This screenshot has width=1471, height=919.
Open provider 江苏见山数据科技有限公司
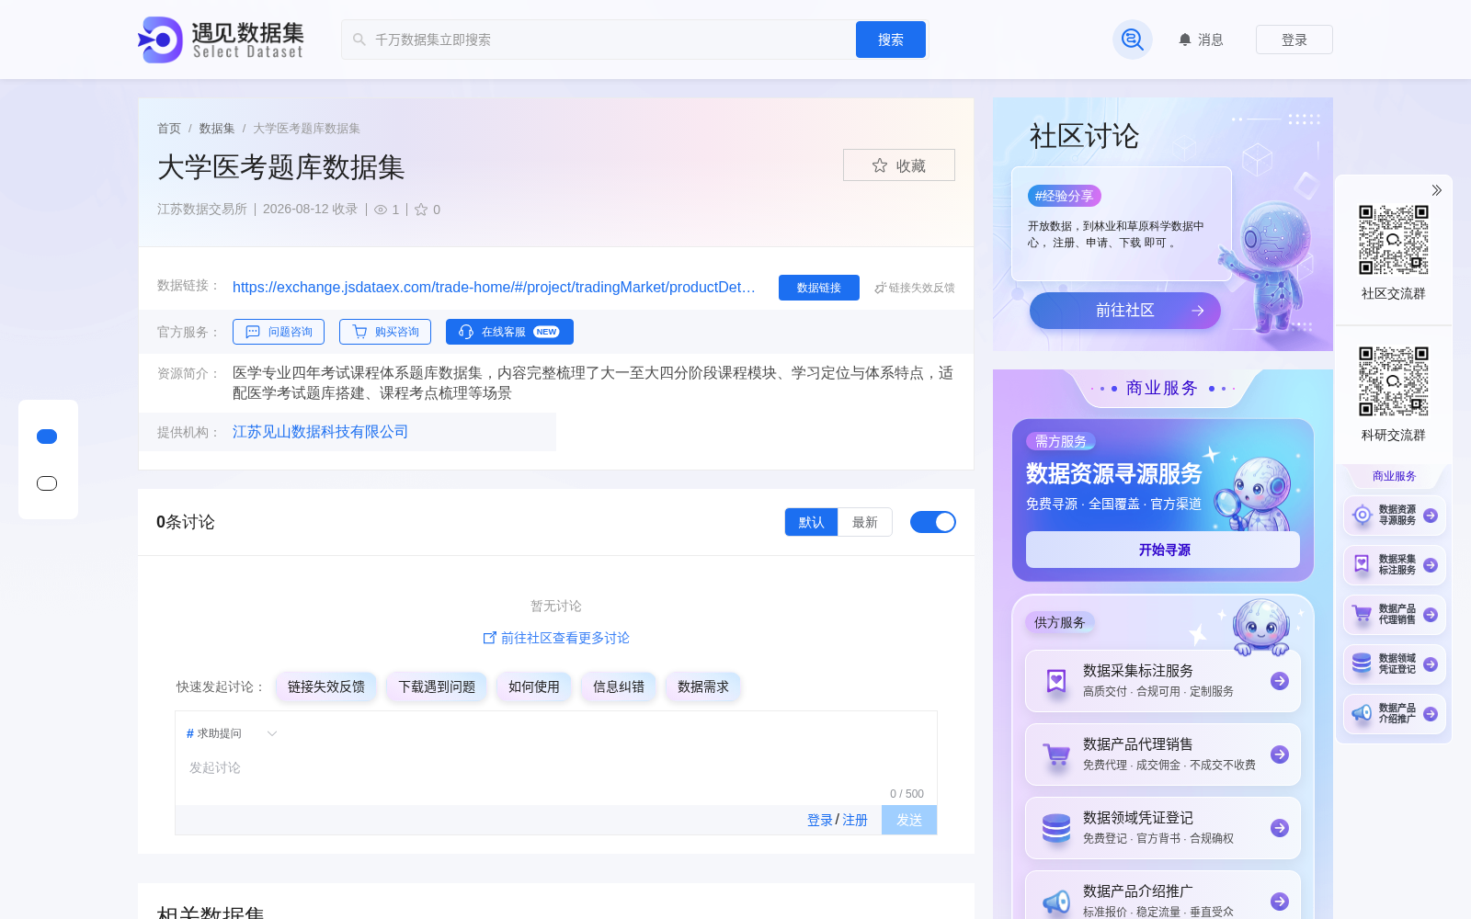tap(320, 432)
